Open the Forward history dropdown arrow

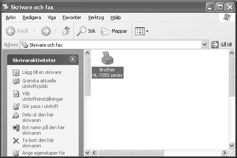pos(56,31)
